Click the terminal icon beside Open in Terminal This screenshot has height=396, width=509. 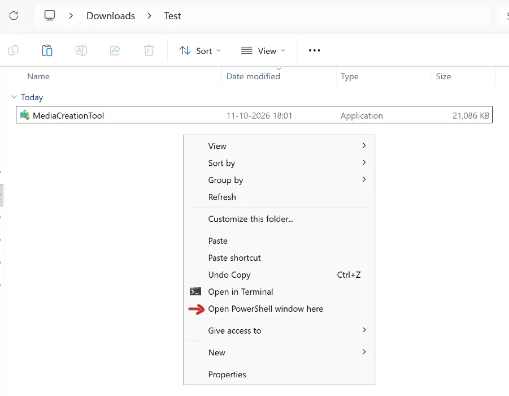tap(195, 291)
